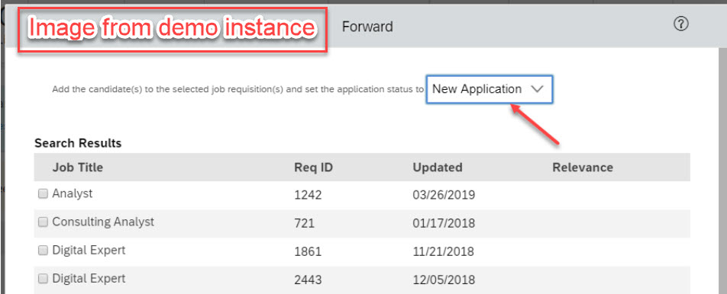
Task: Tick the checkbox for Digital Expert req 2443
Action: tap(43, 279)
